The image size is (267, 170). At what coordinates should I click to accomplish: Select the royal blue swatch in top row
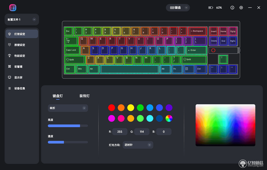(x=160, y=108)
